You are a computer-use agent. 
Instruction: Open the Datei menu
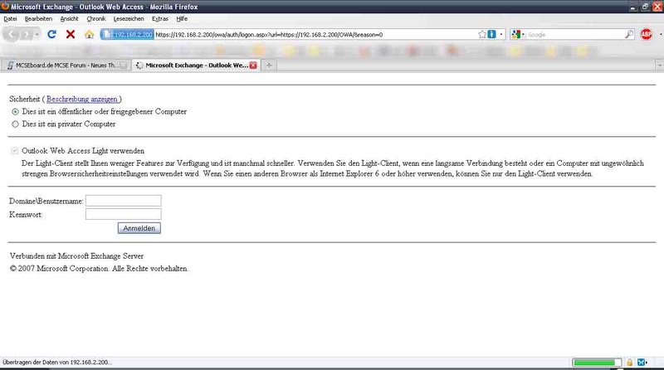[x=10, y=18]
